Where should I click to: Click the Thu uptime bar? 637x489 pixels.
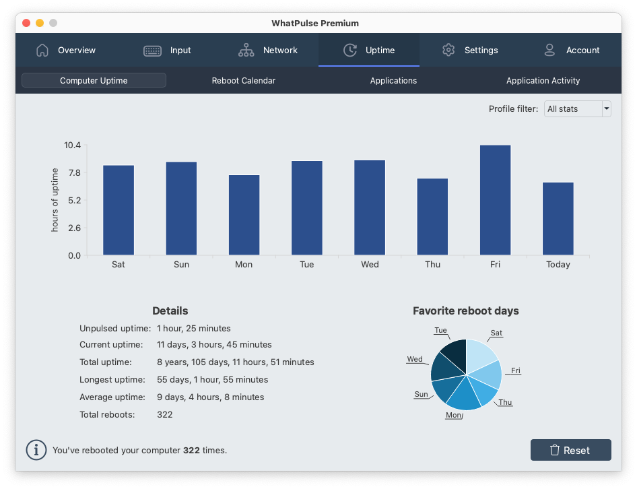coord(432,217)
